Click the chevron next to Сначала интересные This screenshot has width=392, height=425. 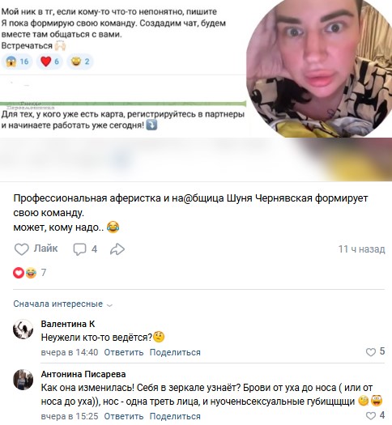click(x=109, y=305)
